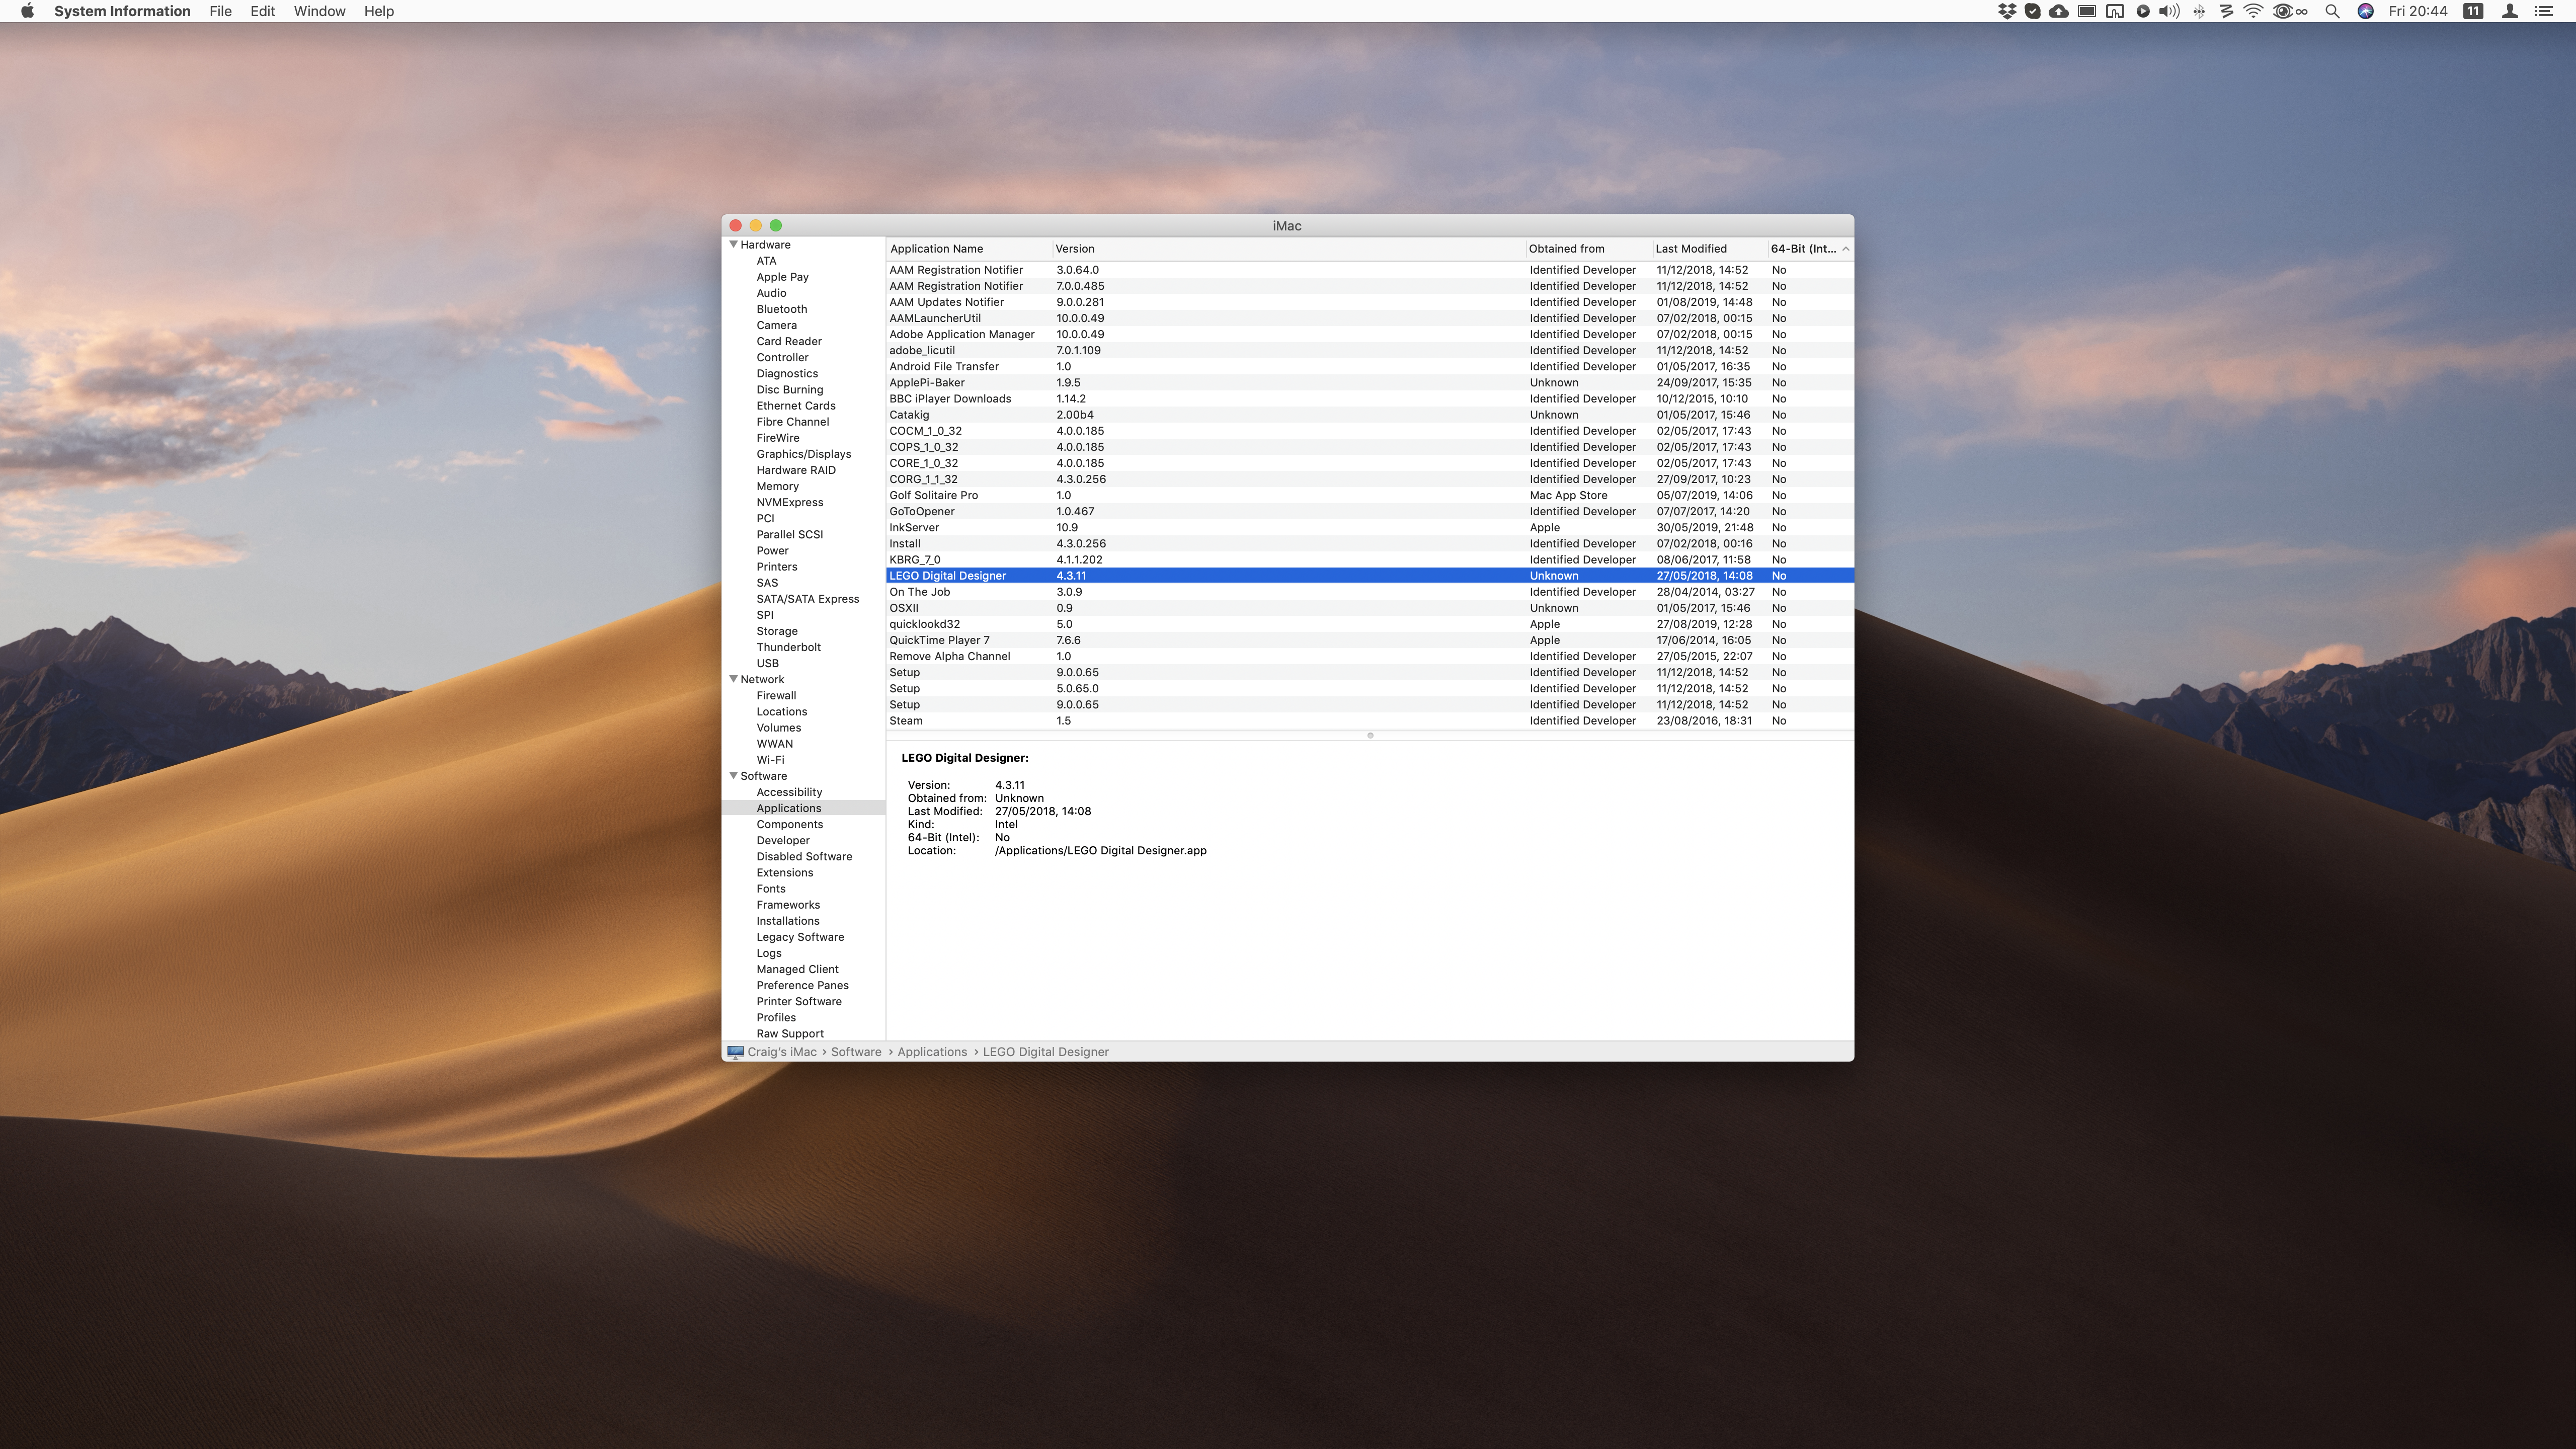This screenshot has width=2576, height=1449.
Task: Open the Edit menu
Action: [x=262, y=11]
